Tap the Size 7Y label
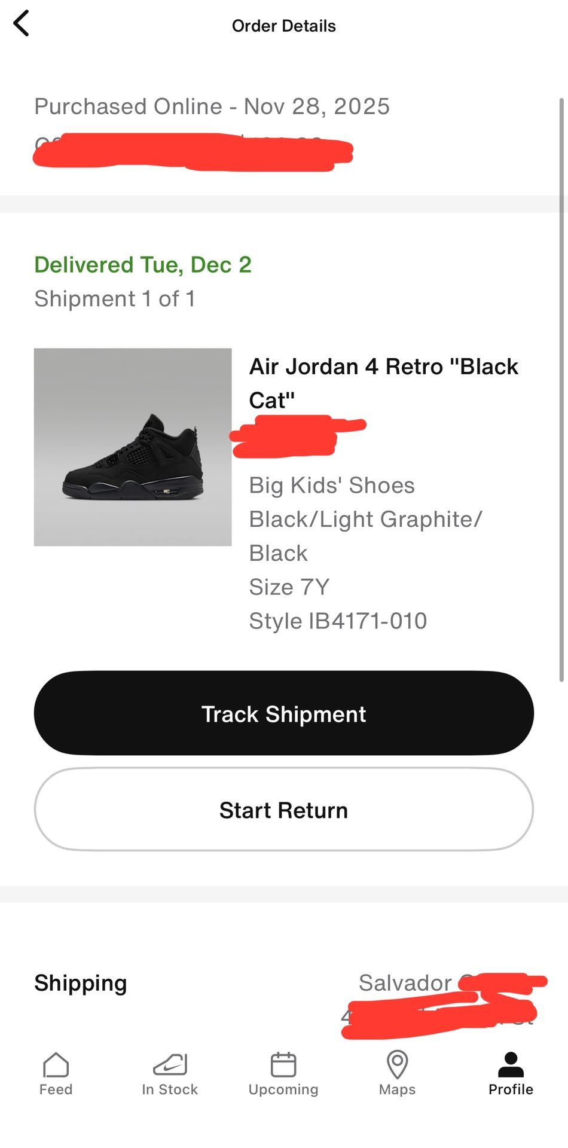568x1148 pixels. pyautogui.click(x=289, y=587)
